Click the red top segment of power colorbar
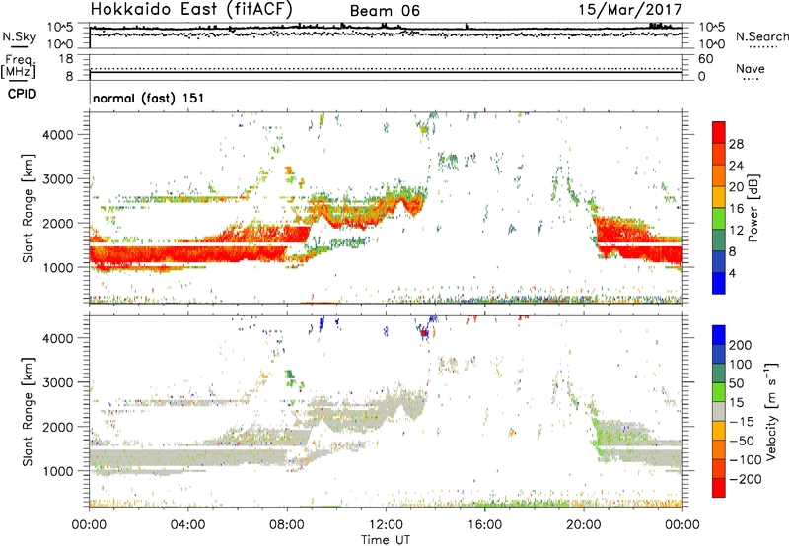Image resolution: width=789 pixels, height=546 pixels. pyautogui.click(x=719, y=132)
